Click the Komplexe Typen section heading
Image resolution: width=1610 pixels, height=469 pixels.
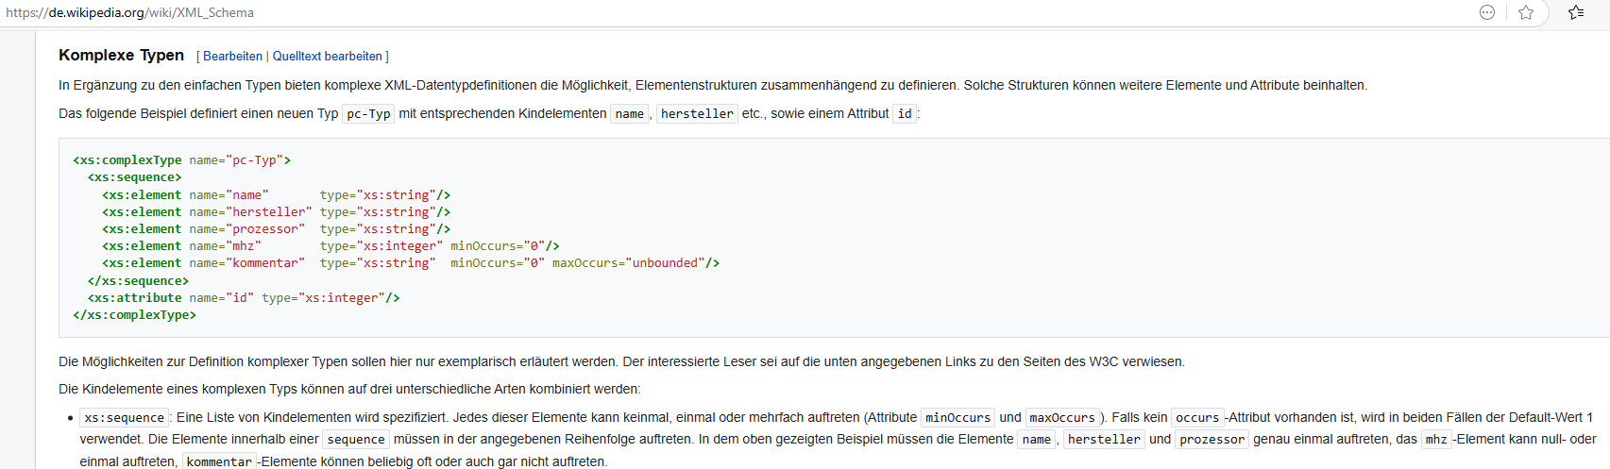pyautogui.click(x=121, y=56)
